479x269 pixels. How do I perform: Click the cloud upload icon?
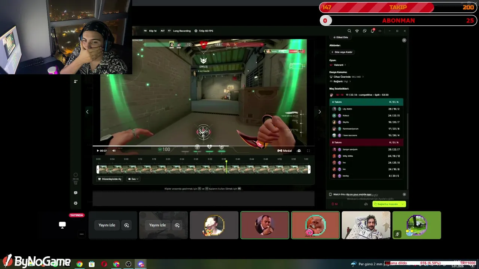[x=366, y=204]
